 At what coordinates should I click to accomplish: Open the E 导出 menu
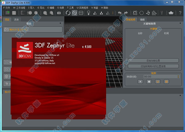pyautogui.click(x=41, y=8)
